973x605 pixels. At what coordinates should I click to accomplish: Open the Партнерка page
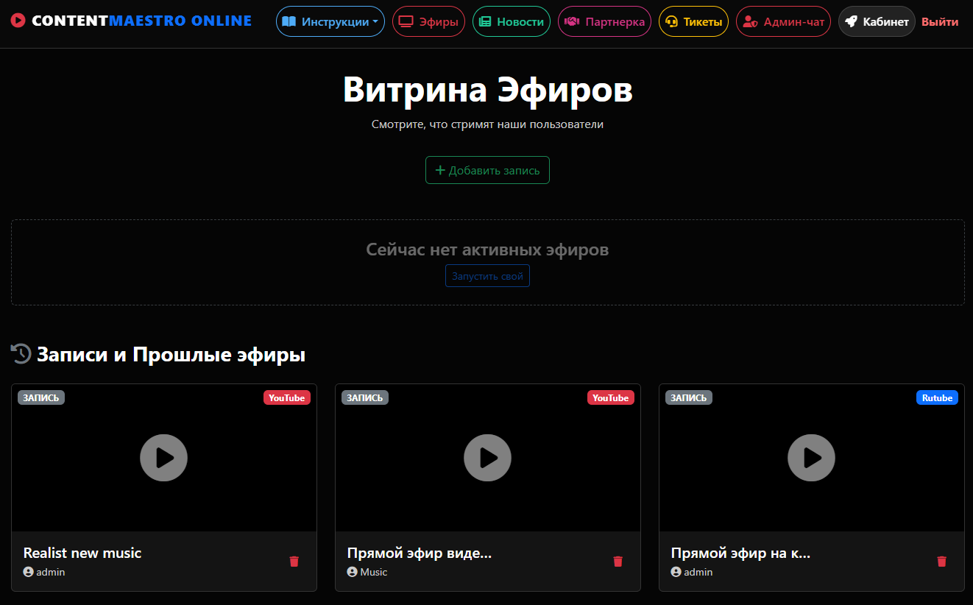tap(604, 22)
